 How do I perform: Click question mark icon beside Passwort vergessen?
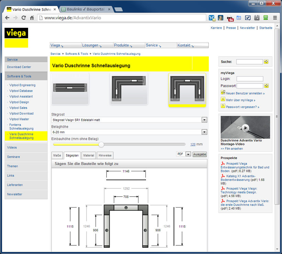pyautogui.click(x=223, y=106)
